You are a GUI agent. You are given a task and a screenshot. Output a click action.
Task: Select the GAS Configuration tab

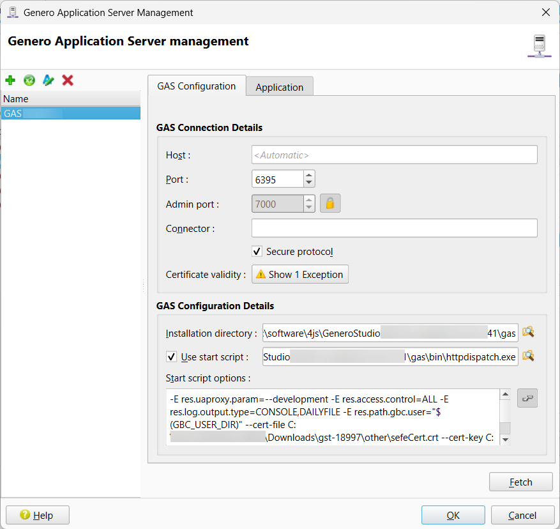pos(197,86)
